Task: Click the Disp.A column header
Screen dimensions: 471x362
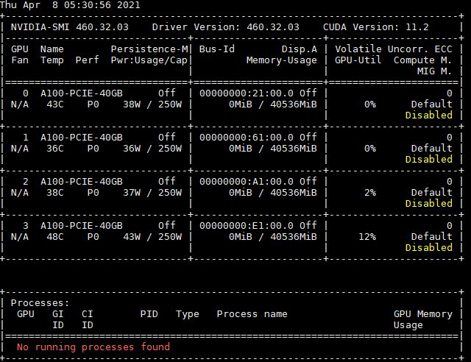Action: (300, 49)
